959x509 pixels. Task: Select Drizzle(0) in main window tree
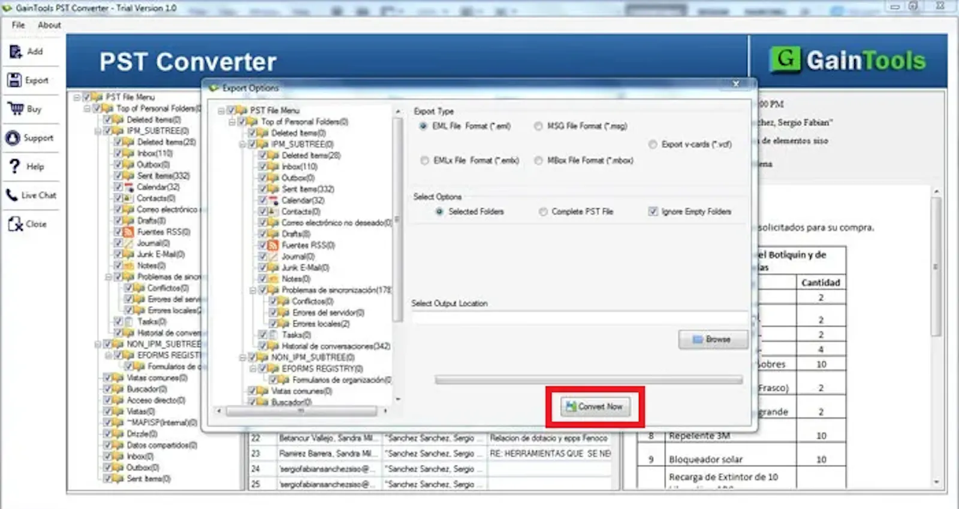pyautogui.click(x=141, y=434)
